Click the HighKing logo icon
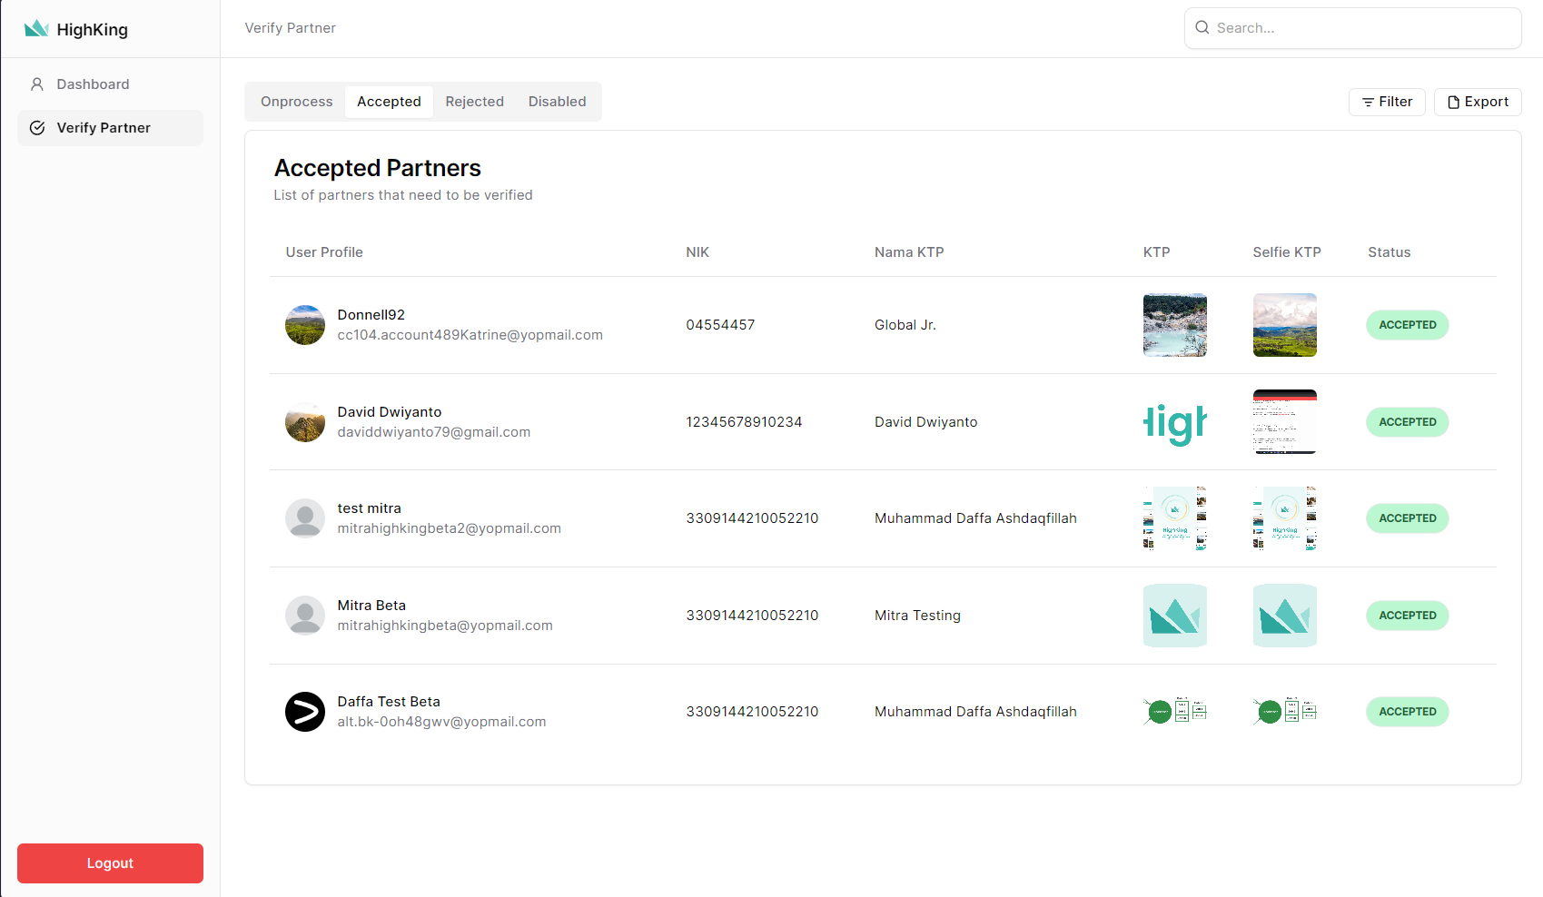This screenshot has width=1543, height=897. pyautogui.click(x=36, y=29)
